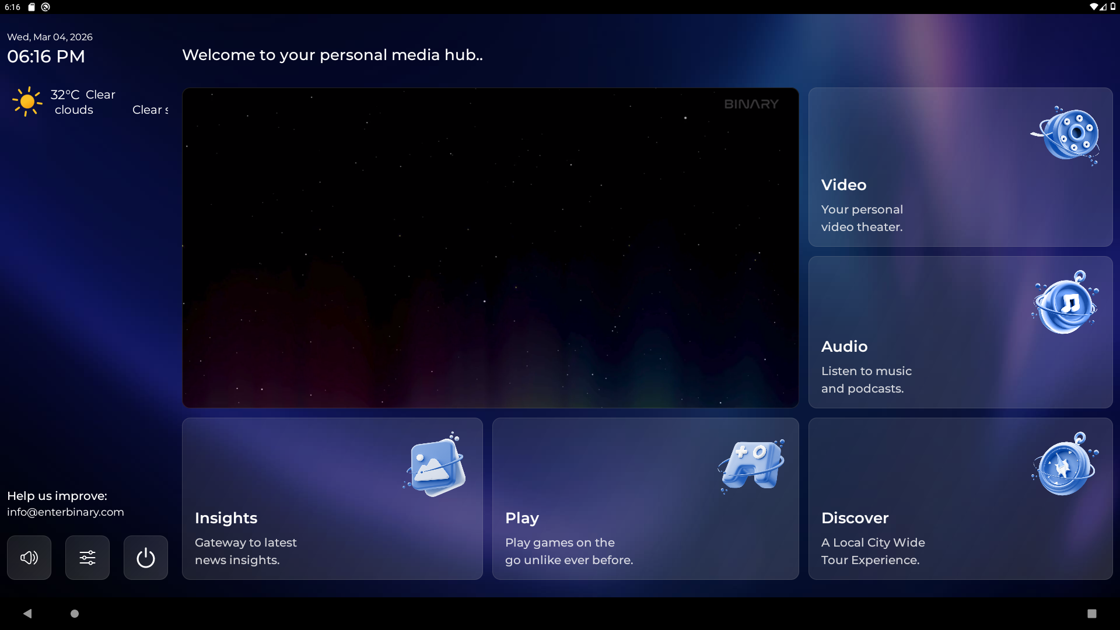This screenshot has width=1120, height=630.
Task: Tap 'Play games on the go' description
Action: tap(569, 551)
